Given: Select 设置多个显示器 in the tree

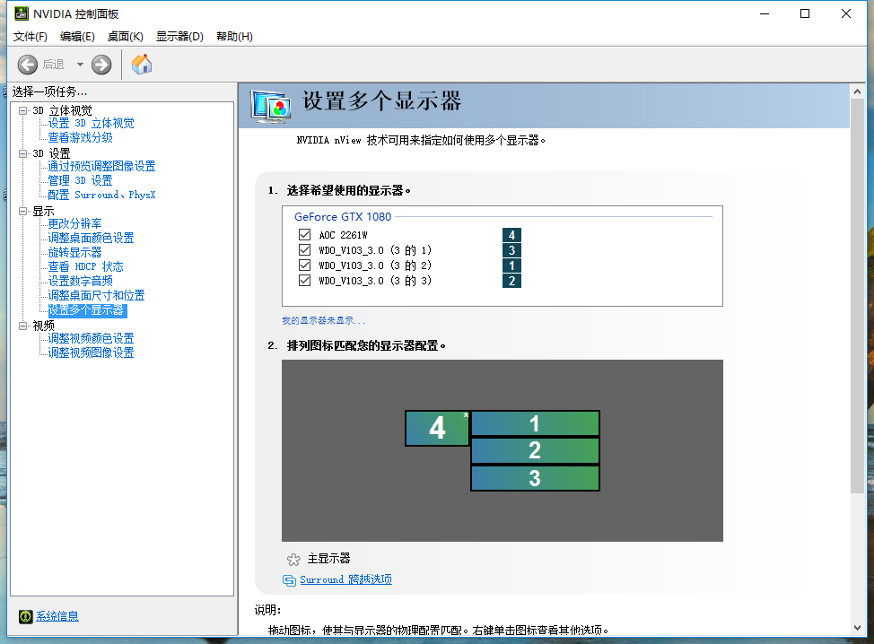Looking at the screenshot, I should click(x=88, y=310).
